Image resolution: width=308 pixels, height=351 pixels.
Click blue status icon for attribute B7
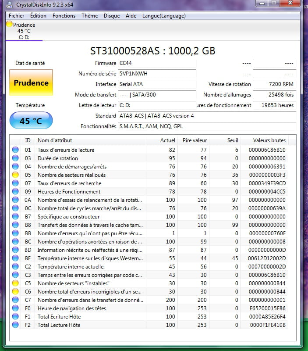pos(15,216)
